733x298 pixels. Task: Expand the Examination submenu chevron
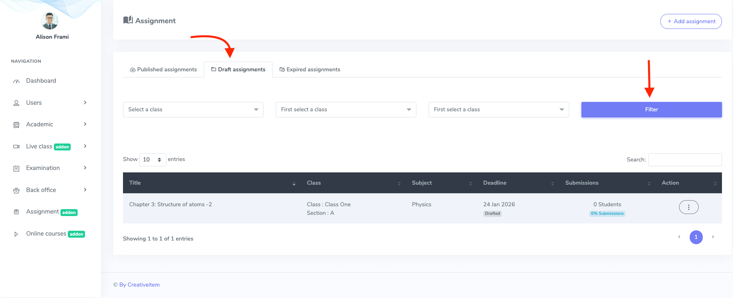pyautogui.click(x=85, y=168)
